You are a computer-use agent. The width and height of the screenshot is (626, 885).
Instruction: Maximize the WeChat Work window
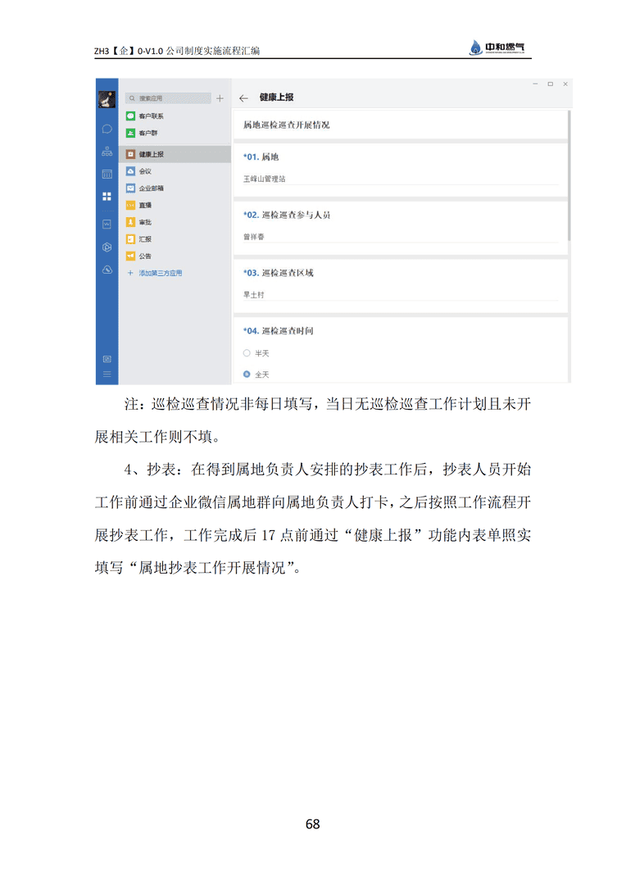(551, 84)
